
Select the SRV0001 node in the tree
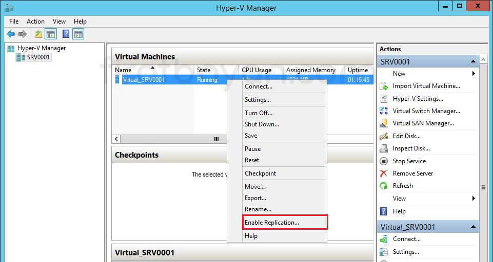[38, 57]
